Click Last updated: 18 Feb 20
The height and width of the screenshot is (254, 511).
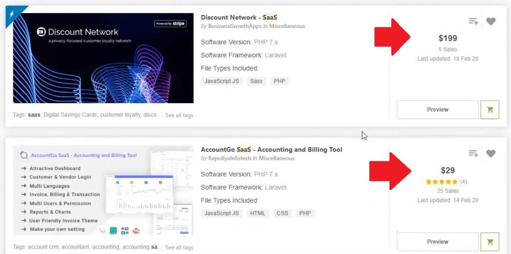(448, 59)
